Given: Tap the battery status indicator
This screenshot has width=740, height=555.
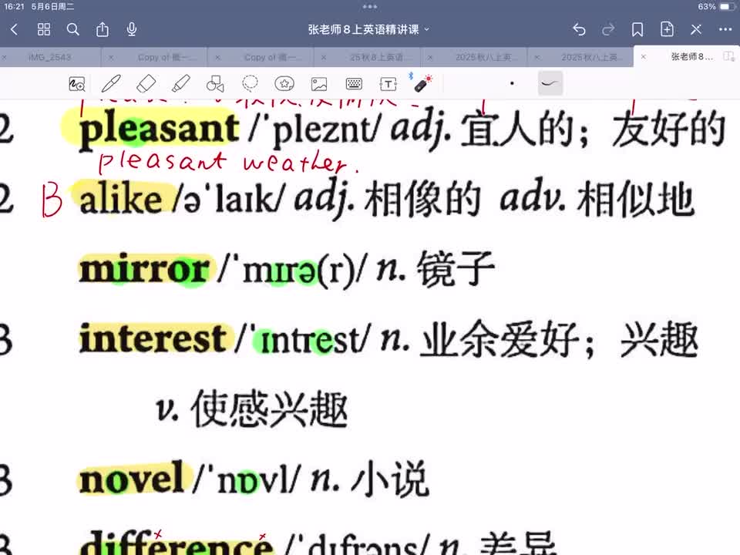Looking at the screenshot, I should [x=727, y=7].
